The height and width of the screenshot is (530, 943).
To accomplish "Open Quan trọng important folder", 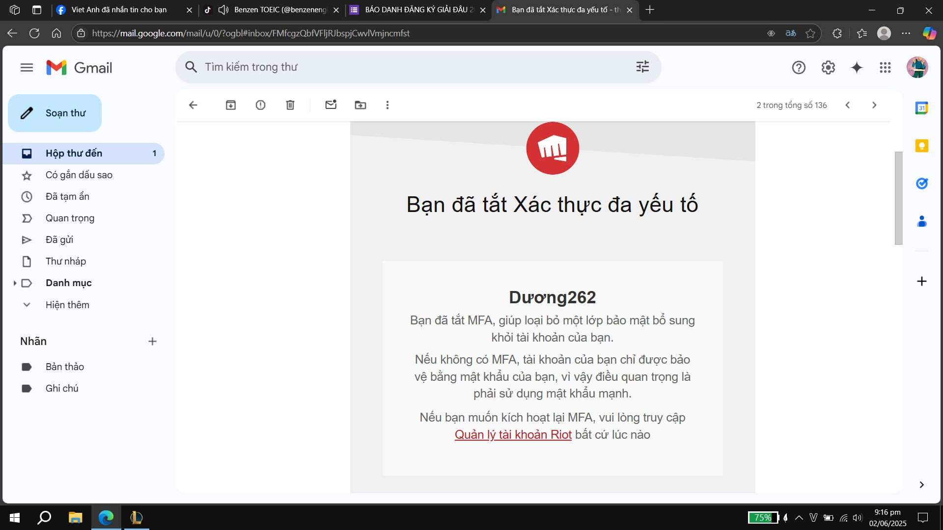I will pyautogui.click(x=83, y=218).
